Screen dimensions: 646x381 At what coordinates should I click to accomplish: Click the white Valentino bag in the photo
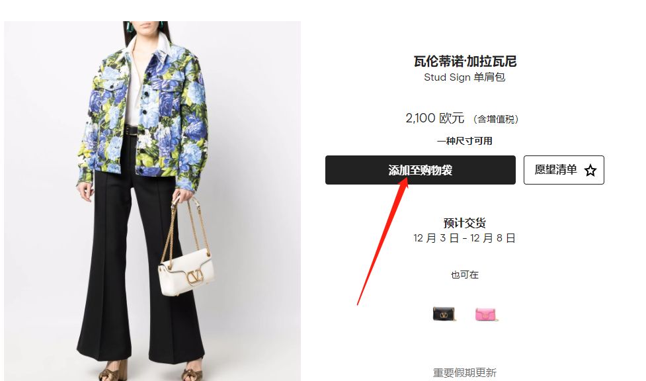tap(186, 271)
